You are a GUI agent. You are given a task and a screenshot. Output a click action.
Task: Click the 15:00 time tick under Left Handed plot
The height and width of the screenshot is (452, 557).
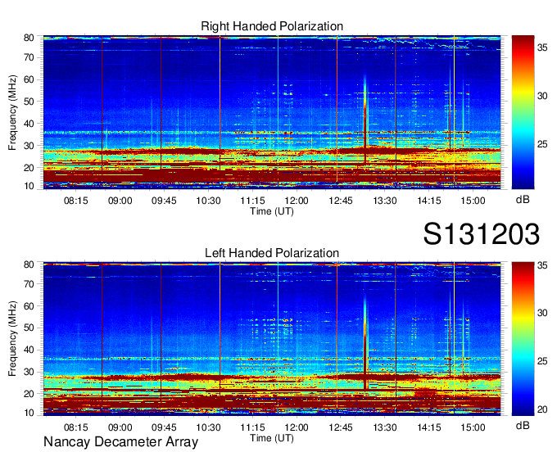[x=473, y=427]
